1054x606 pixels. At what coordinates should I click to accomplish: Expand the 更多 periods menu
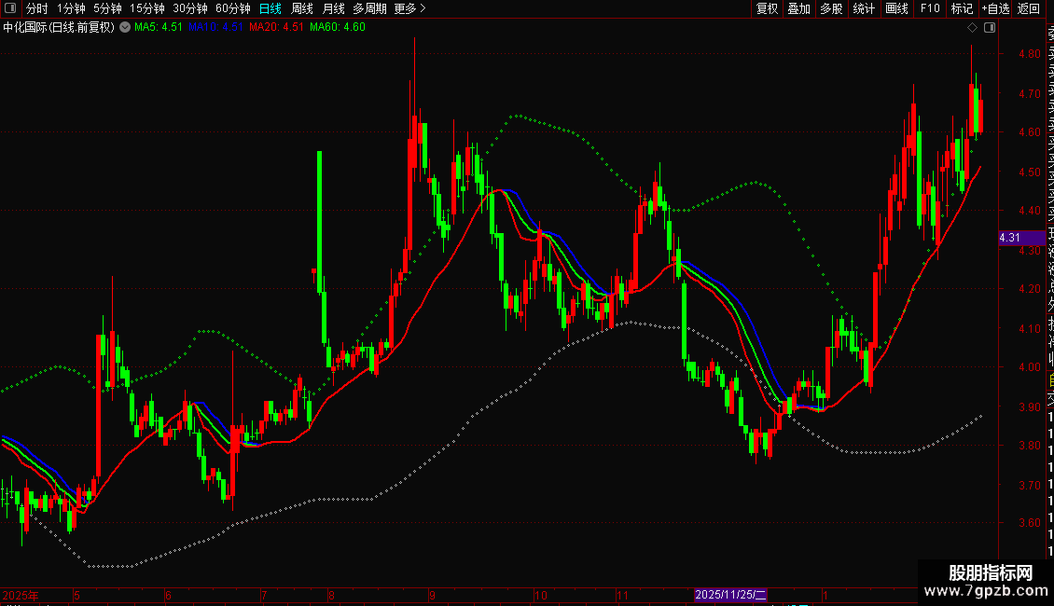pyautogui.click(x=410, y=8)
